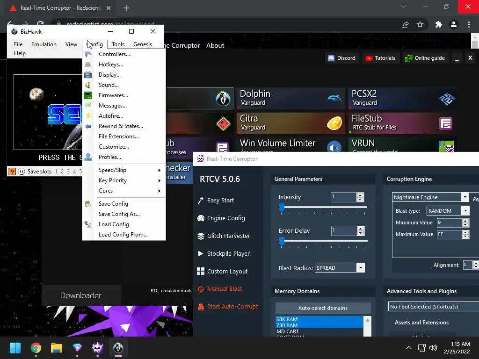
Task: Click the Intensity slider handle
Action: (282, 208)
